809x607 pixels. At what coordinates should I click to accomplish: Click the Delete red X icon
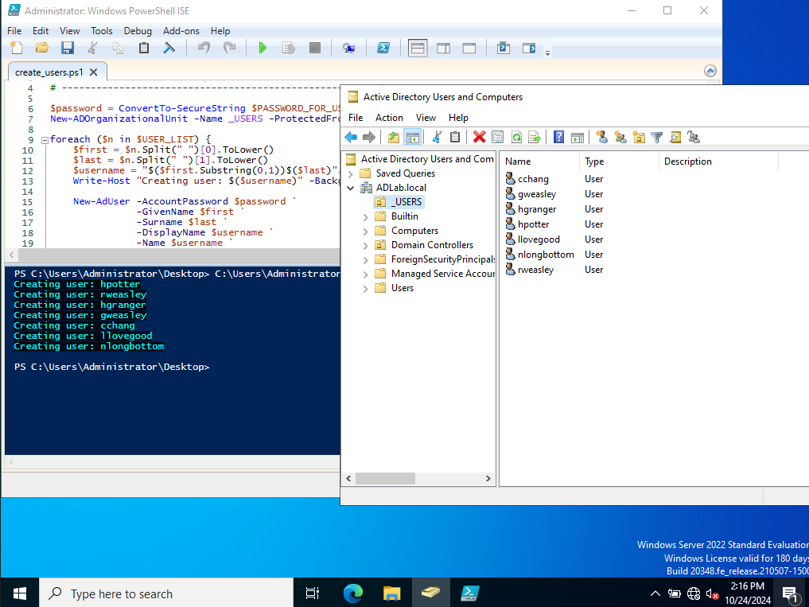tap(479, 138)
